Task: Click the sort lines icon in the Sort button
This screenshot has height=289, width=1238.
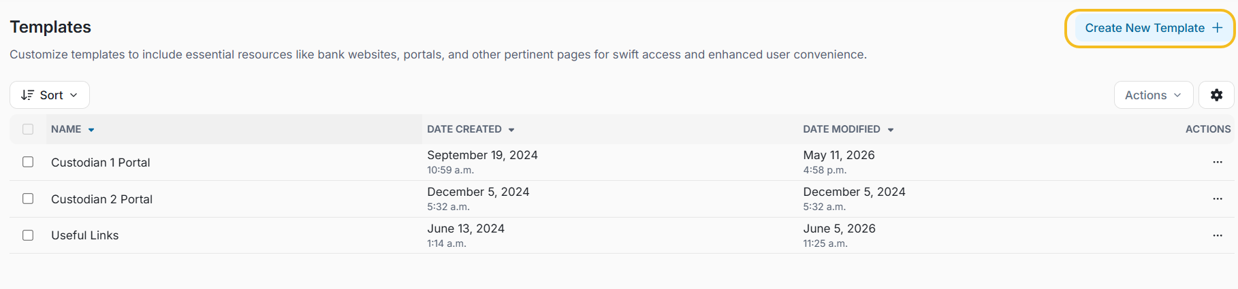Action: pos(27,95)
